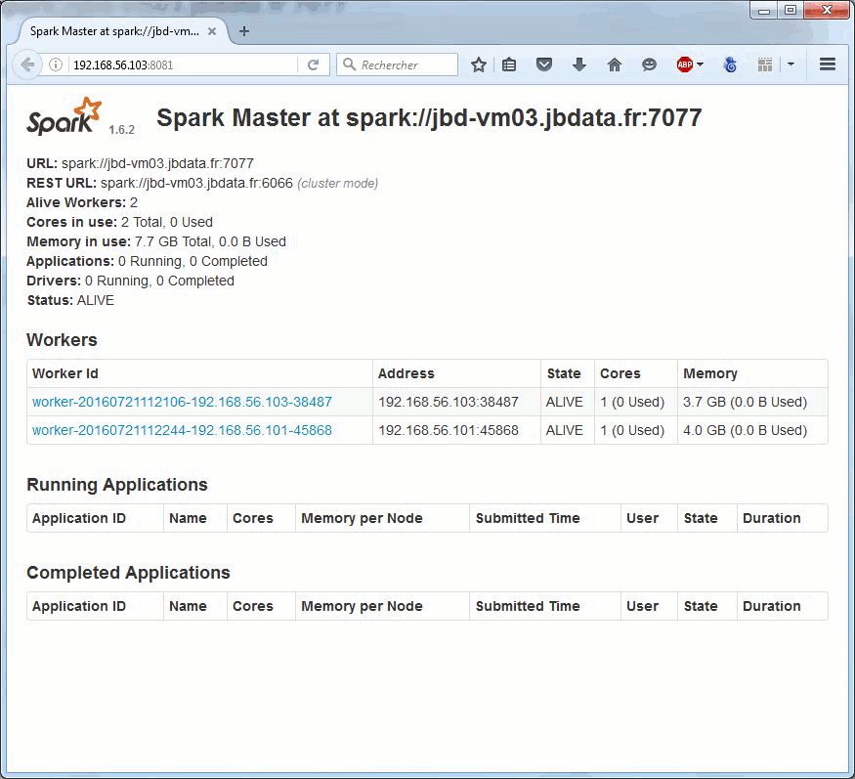Bookmark this page with the star icon
Viewport: 855px width, 779px height.
[478, 65]
